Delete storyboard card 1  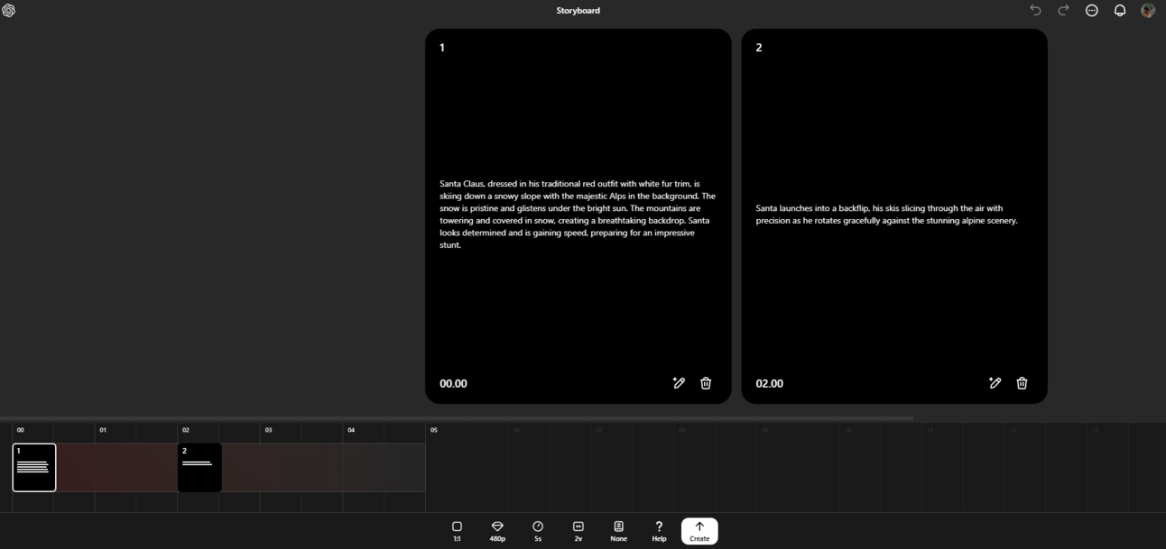pos(706,383)
